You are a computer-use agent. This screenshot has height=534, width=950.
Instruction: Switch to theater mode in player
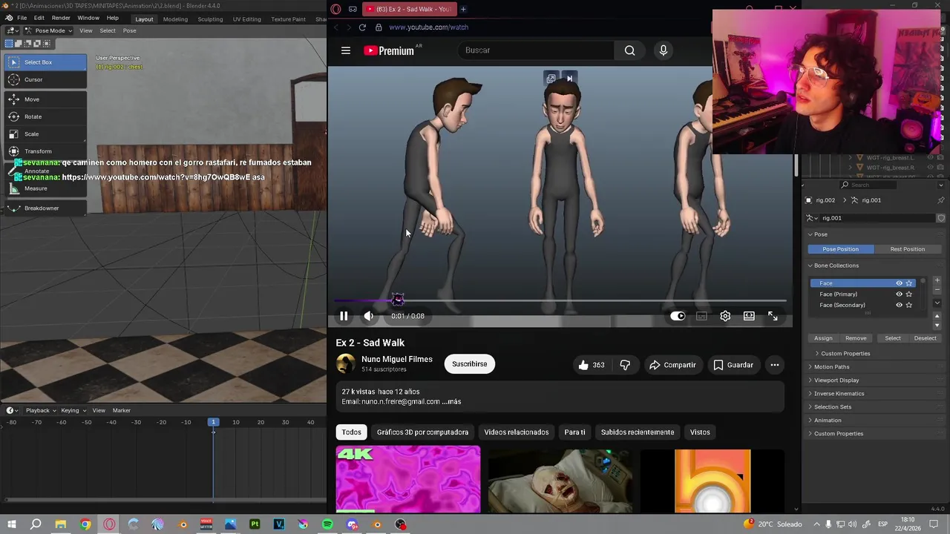click(x=749, y=316)
